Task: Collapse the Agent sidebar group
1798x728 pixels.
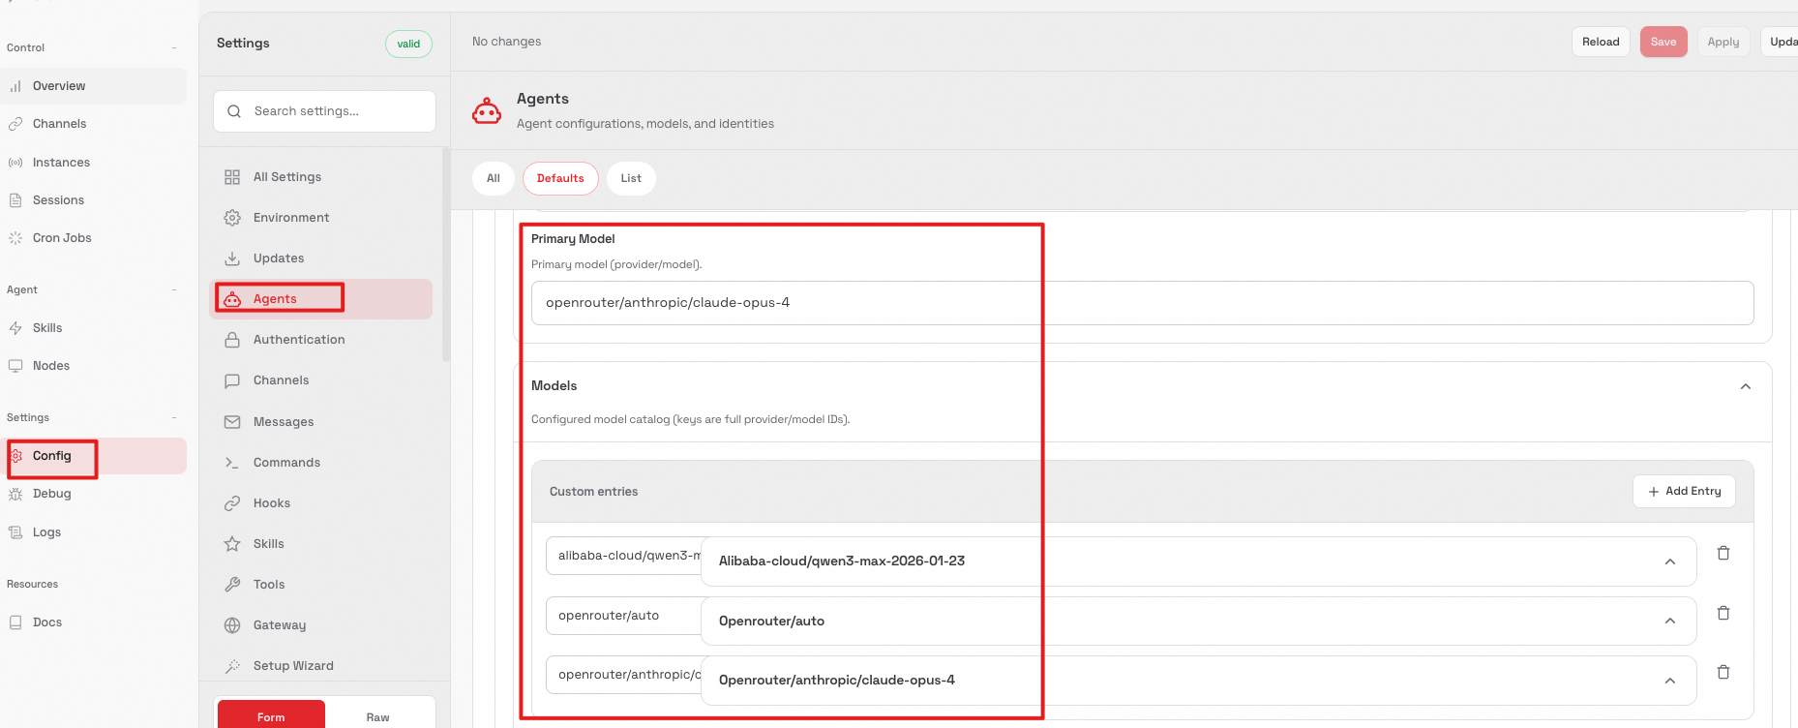Action: [174, 289]
